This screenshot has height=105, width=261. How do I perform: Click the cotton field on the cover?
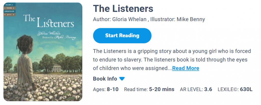56,86
